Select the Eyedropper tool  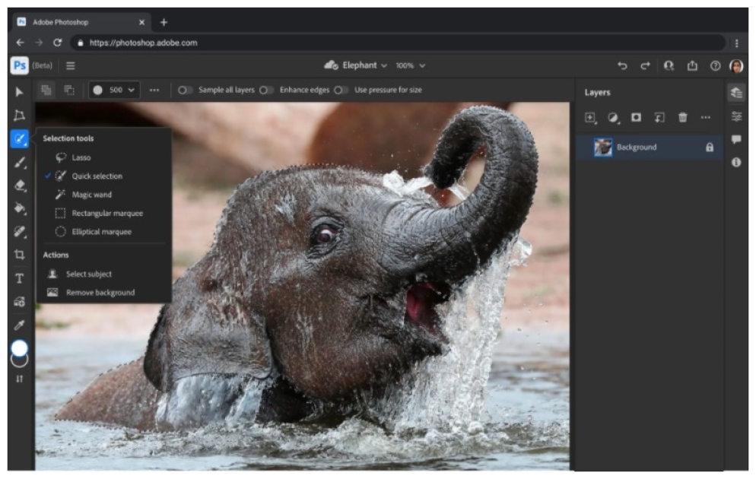point(19,325)
